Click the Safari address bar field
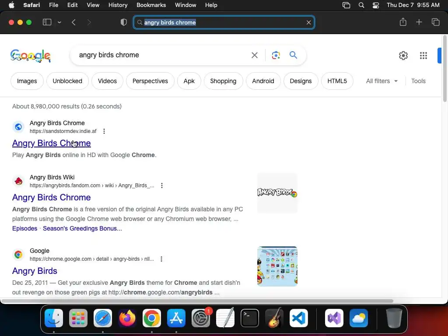Image resolution: width=448 pixels, height=336 pixels. click(224, 22)
